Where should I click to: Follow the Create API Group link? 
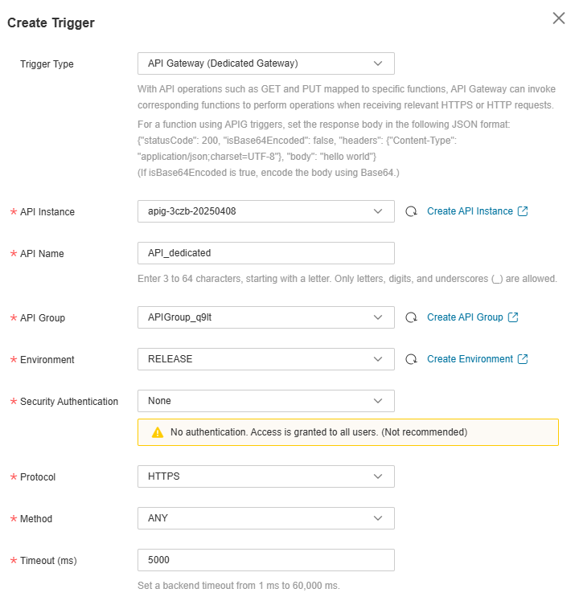[465, 317]
